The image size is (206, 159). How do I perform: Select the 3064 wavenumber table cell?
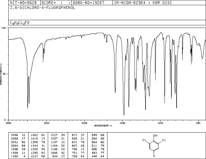point(14,145)
